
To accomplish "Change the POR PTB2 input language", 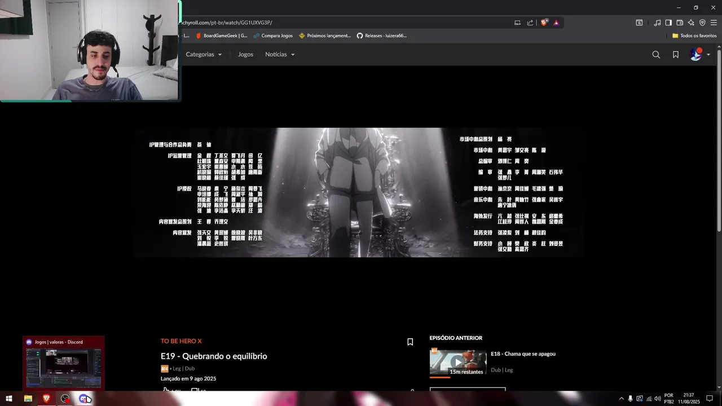I will point(669,399).
